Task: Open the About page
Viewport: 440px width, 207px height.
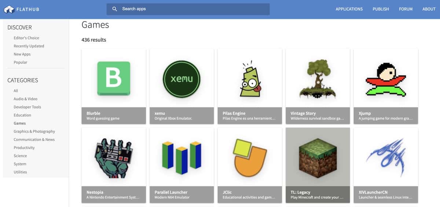Action: (429, 9)
